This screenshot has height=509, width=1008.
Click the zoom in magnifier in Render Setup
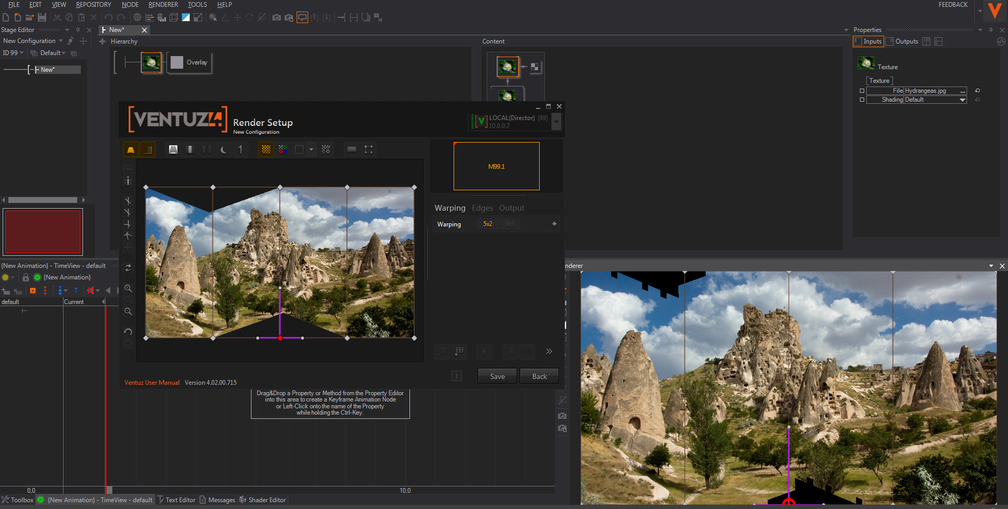[x=128, y=288]
